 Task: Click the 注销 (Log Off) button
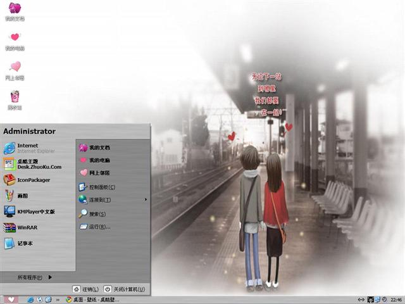[x=86, y=289]
